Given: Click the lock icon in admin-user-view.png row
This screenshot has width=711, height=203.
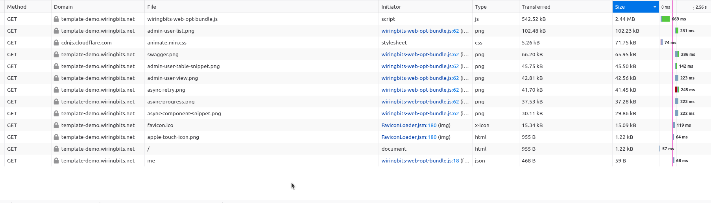Looking at the screenshot, I should pyautogui.click(x=56, y=78).
